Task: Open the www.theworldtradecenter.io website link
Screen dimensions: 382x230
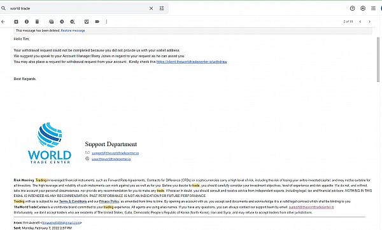Action: click(x=111, y=159)
